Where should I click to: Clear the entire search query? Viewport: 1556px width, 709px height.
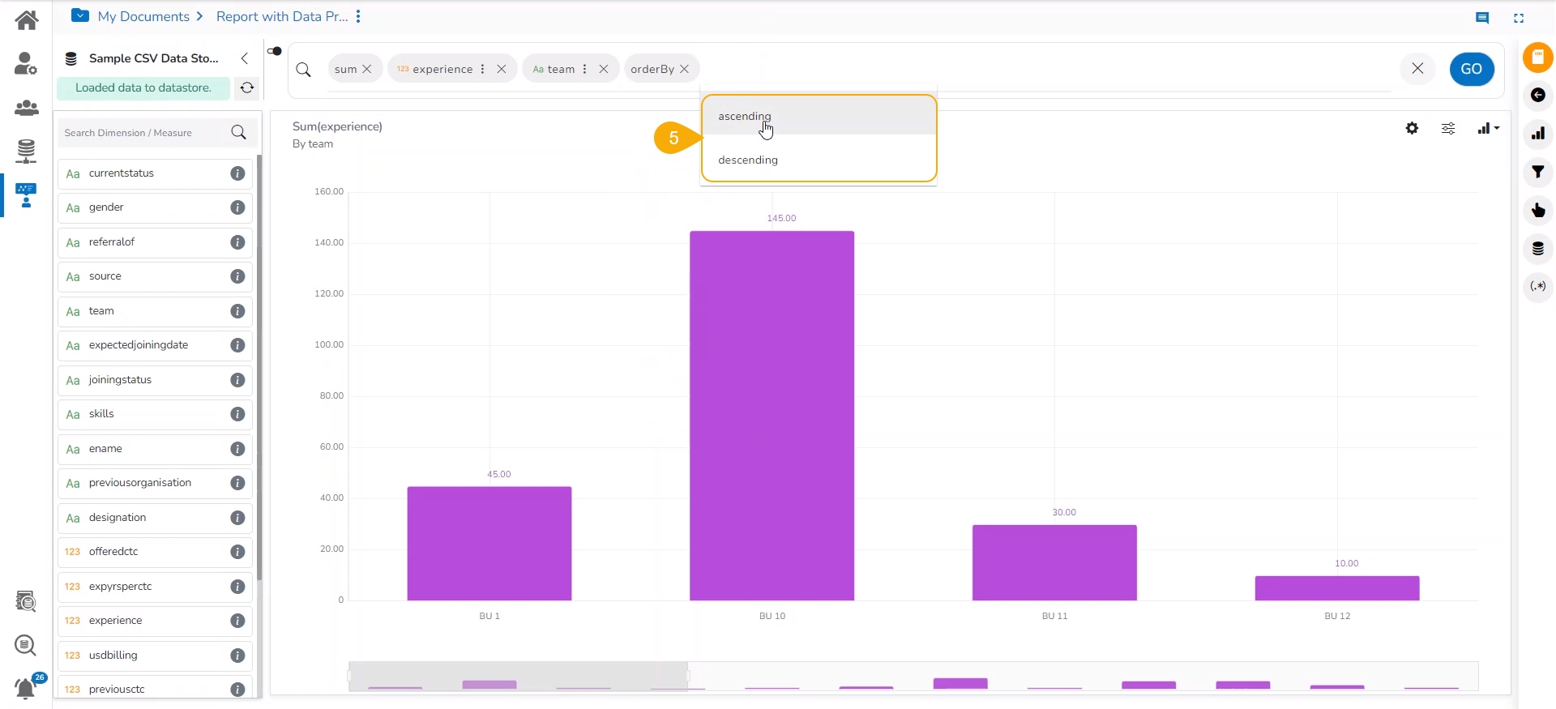tap(1417, 69)
